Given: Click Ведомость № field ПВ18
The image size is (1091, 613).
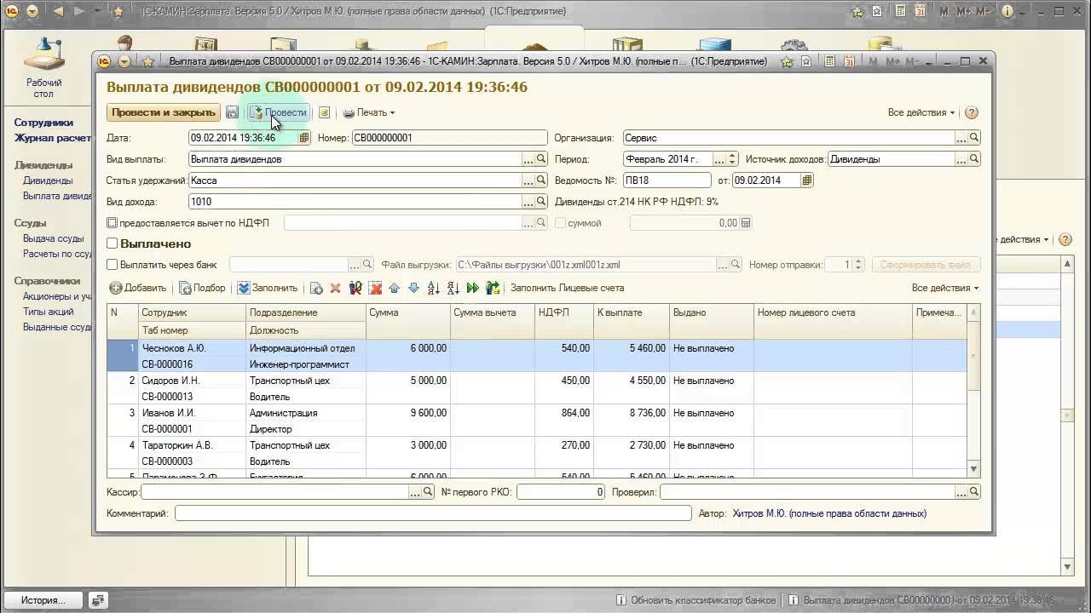Looking at the screenshot, I should coord(667,180).
